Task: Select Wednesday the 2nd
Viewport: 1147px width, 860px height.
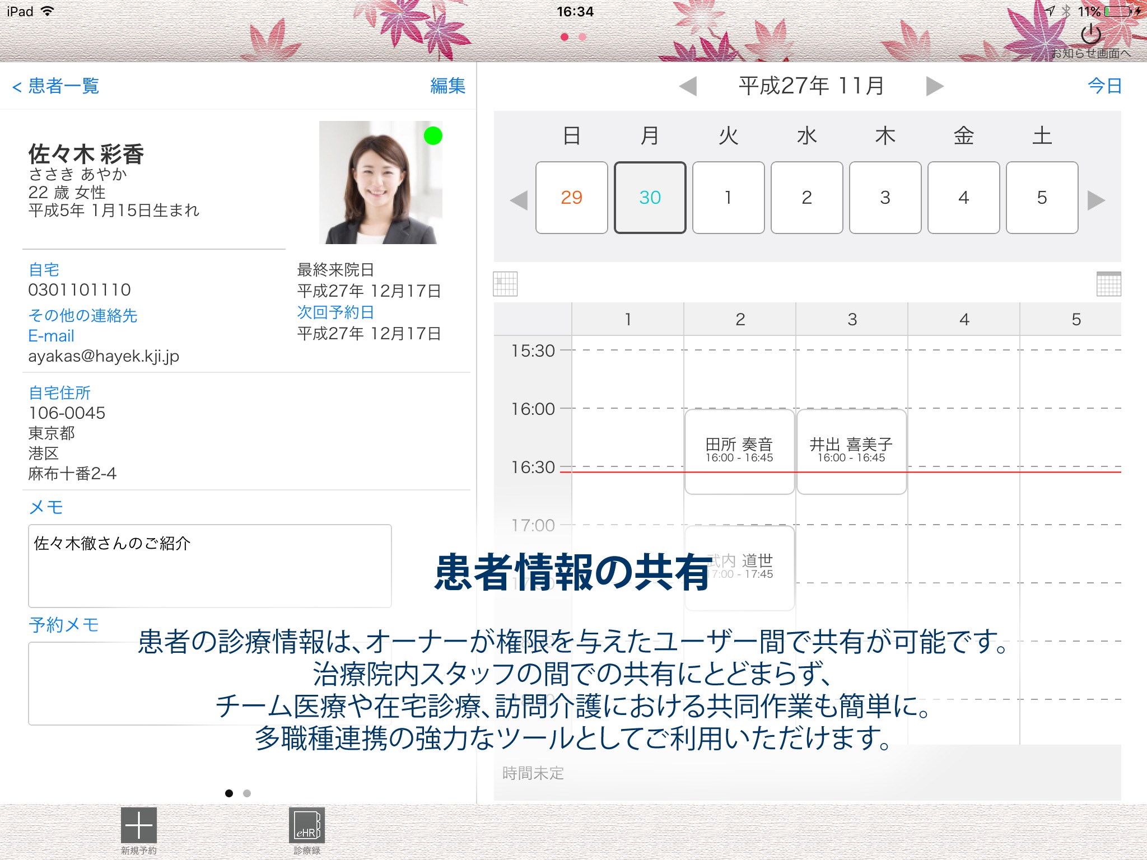Action: tap(807, 198)
